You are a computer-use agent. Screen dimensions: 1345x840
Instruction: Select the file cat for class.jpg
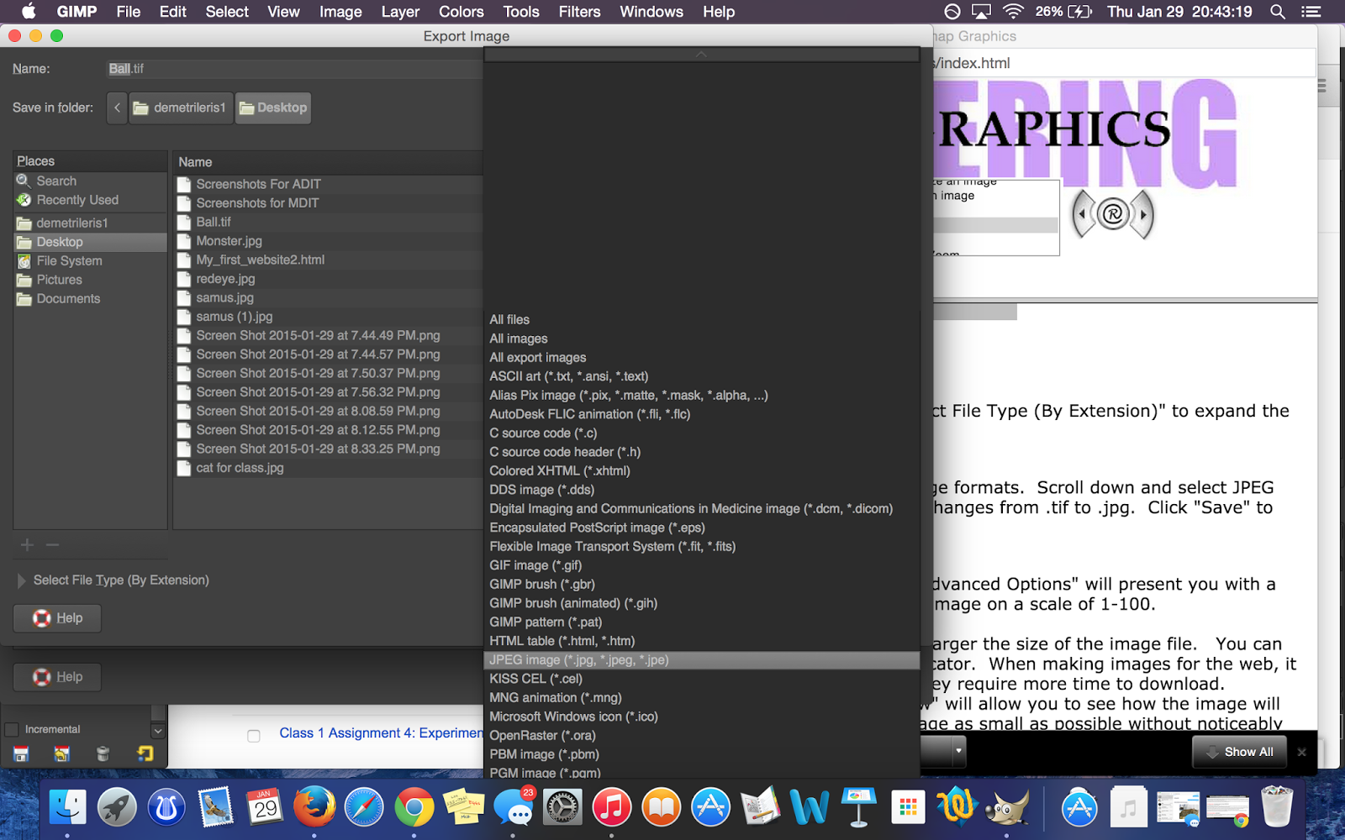tap(328, 468)
